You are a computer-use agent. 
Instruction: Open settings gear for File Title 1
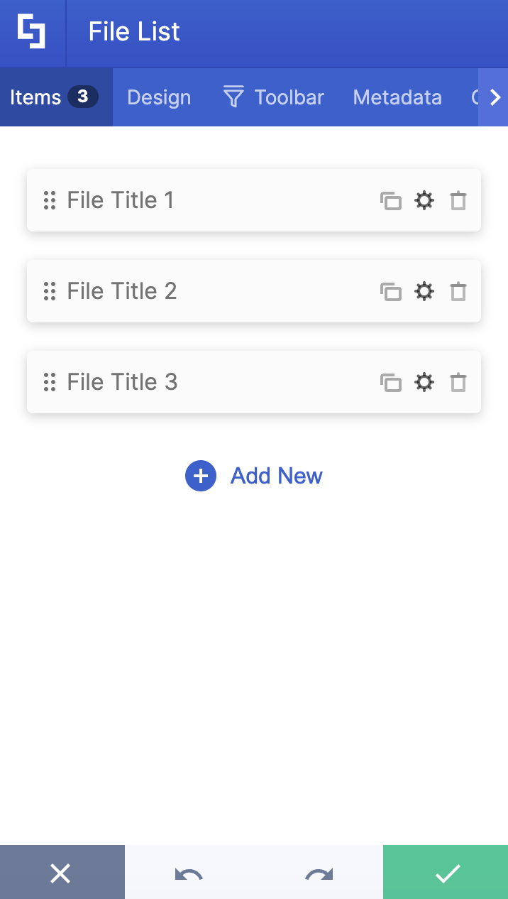(x=424, y=200)
